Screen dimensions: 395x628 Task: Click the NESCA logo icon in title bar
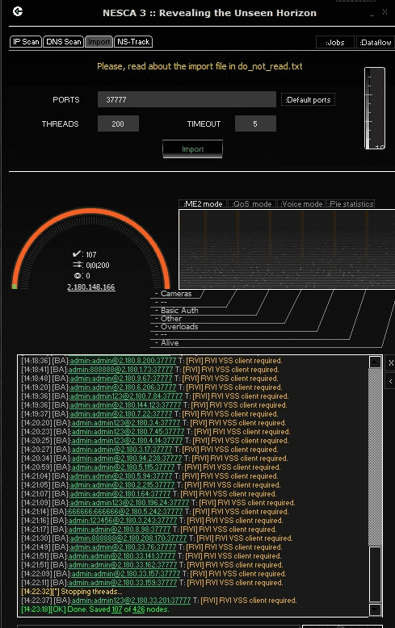(18, 11)
